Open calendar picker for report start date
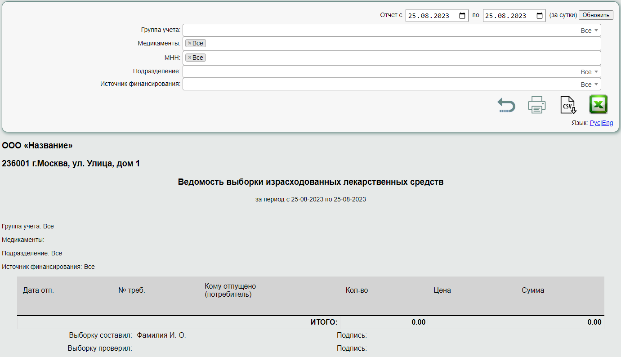The image size is (621, 357). [462, 16]
